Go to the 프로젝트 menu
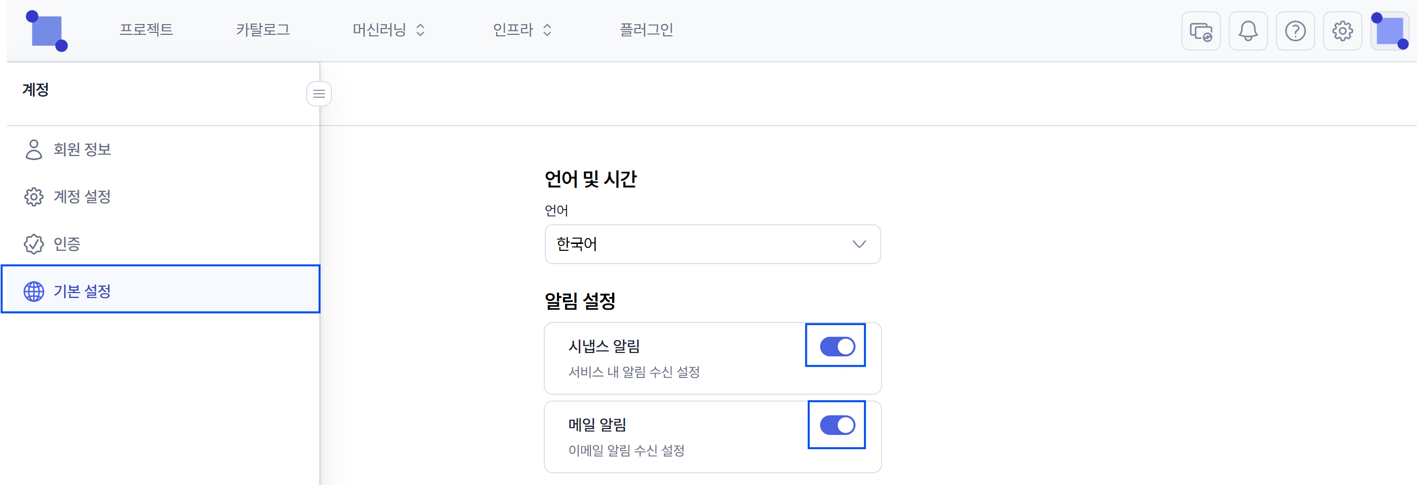The width and height of the screenshot is (1417, 485). tap(147, 29)
